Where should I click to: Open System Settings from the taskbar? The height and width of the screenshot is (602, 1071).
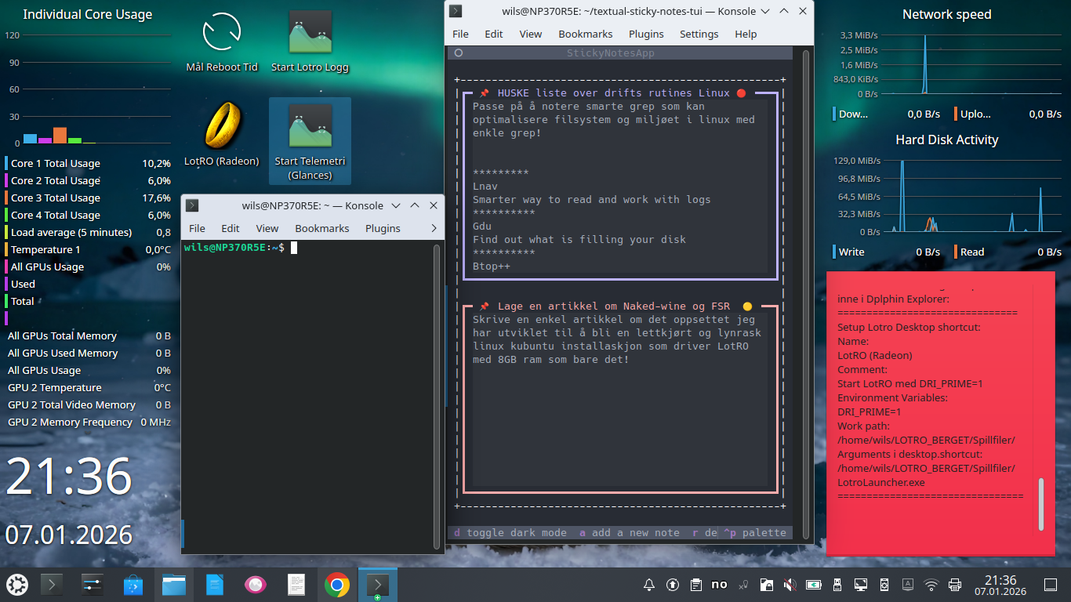(93, 585)
